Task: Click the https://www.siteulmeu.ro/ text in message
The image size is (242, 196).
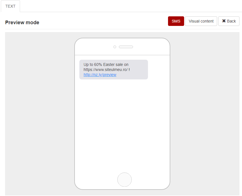Action: pos(106,70)
